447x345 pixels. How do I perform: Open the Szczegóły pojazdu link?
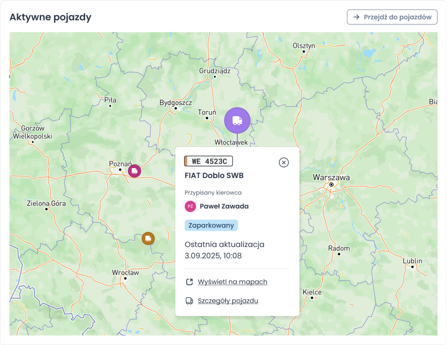(228, 300)
